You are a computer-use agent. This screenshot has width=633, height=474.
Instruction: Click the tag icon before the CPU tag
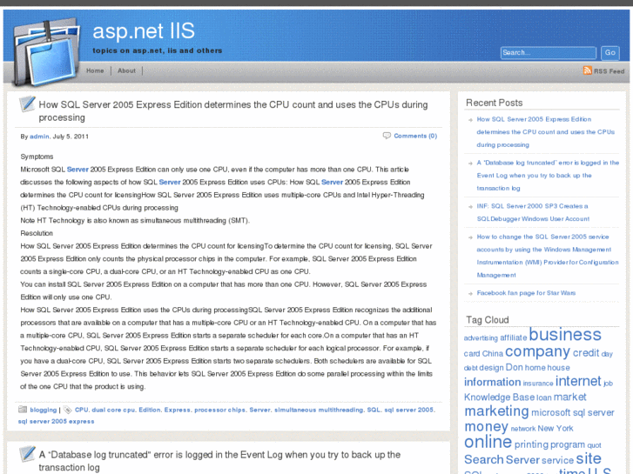(x=67, y=410)
